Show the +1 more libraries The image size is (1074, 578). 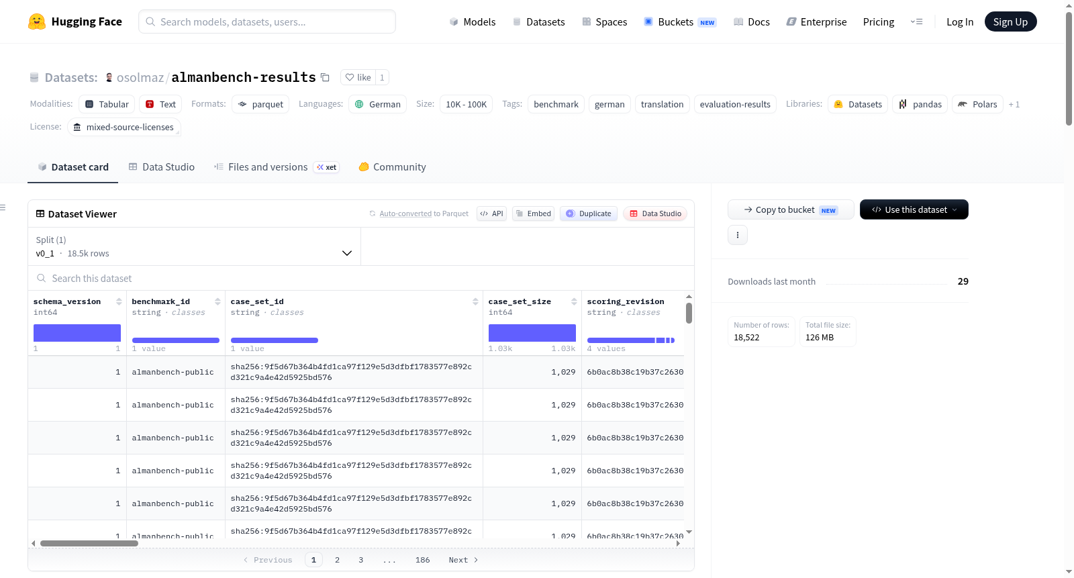click(x=1014, y=104)
